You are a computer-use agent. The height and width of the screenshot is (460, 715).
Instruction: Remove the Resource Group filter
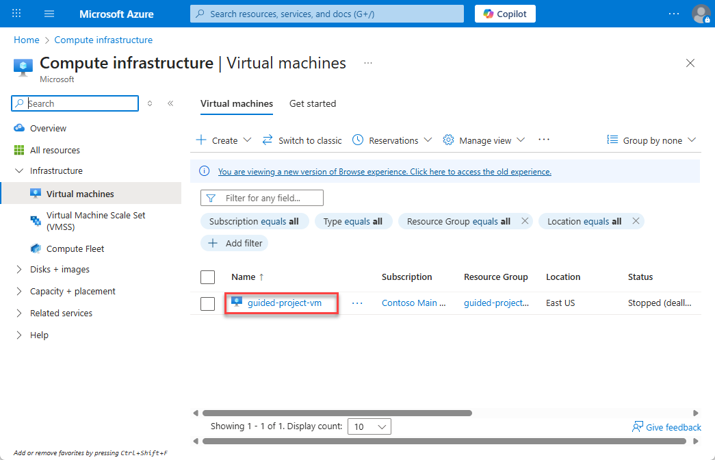(x=525, y=221)
